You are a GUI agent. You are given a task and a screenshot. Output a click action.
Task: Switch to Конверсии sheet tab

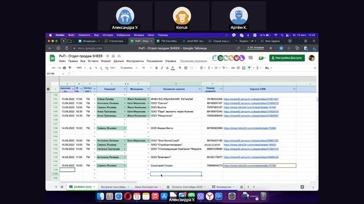tap(223, 187)
